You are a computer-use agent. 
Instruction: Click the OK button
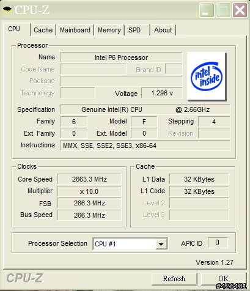(x=224, y=279)
